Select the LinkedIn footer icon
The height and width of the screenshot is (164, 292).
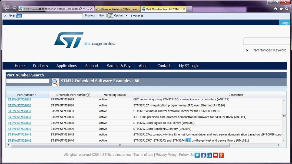(x=209, y=155)
